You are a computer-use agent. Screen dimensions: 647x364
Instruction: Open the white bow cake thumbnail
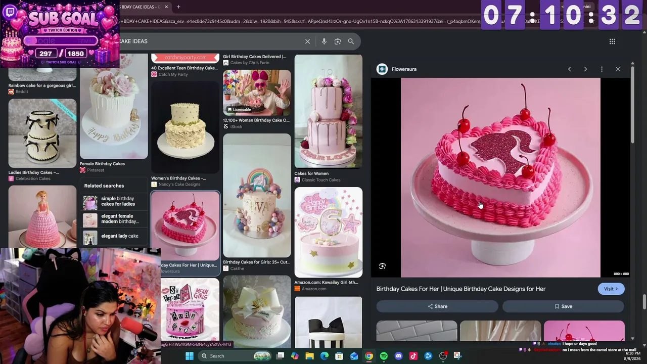257,312
